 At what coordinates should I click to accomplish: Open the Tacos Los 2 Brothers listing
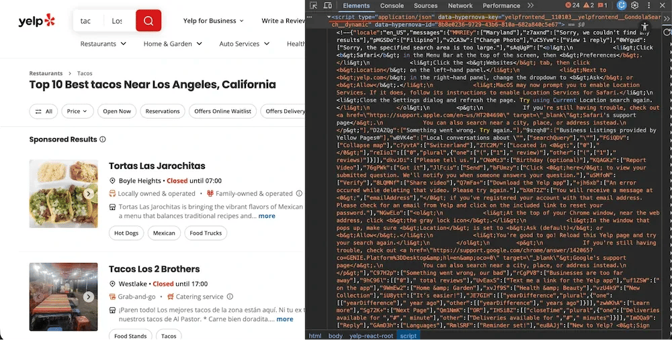(x=154, y=269)
